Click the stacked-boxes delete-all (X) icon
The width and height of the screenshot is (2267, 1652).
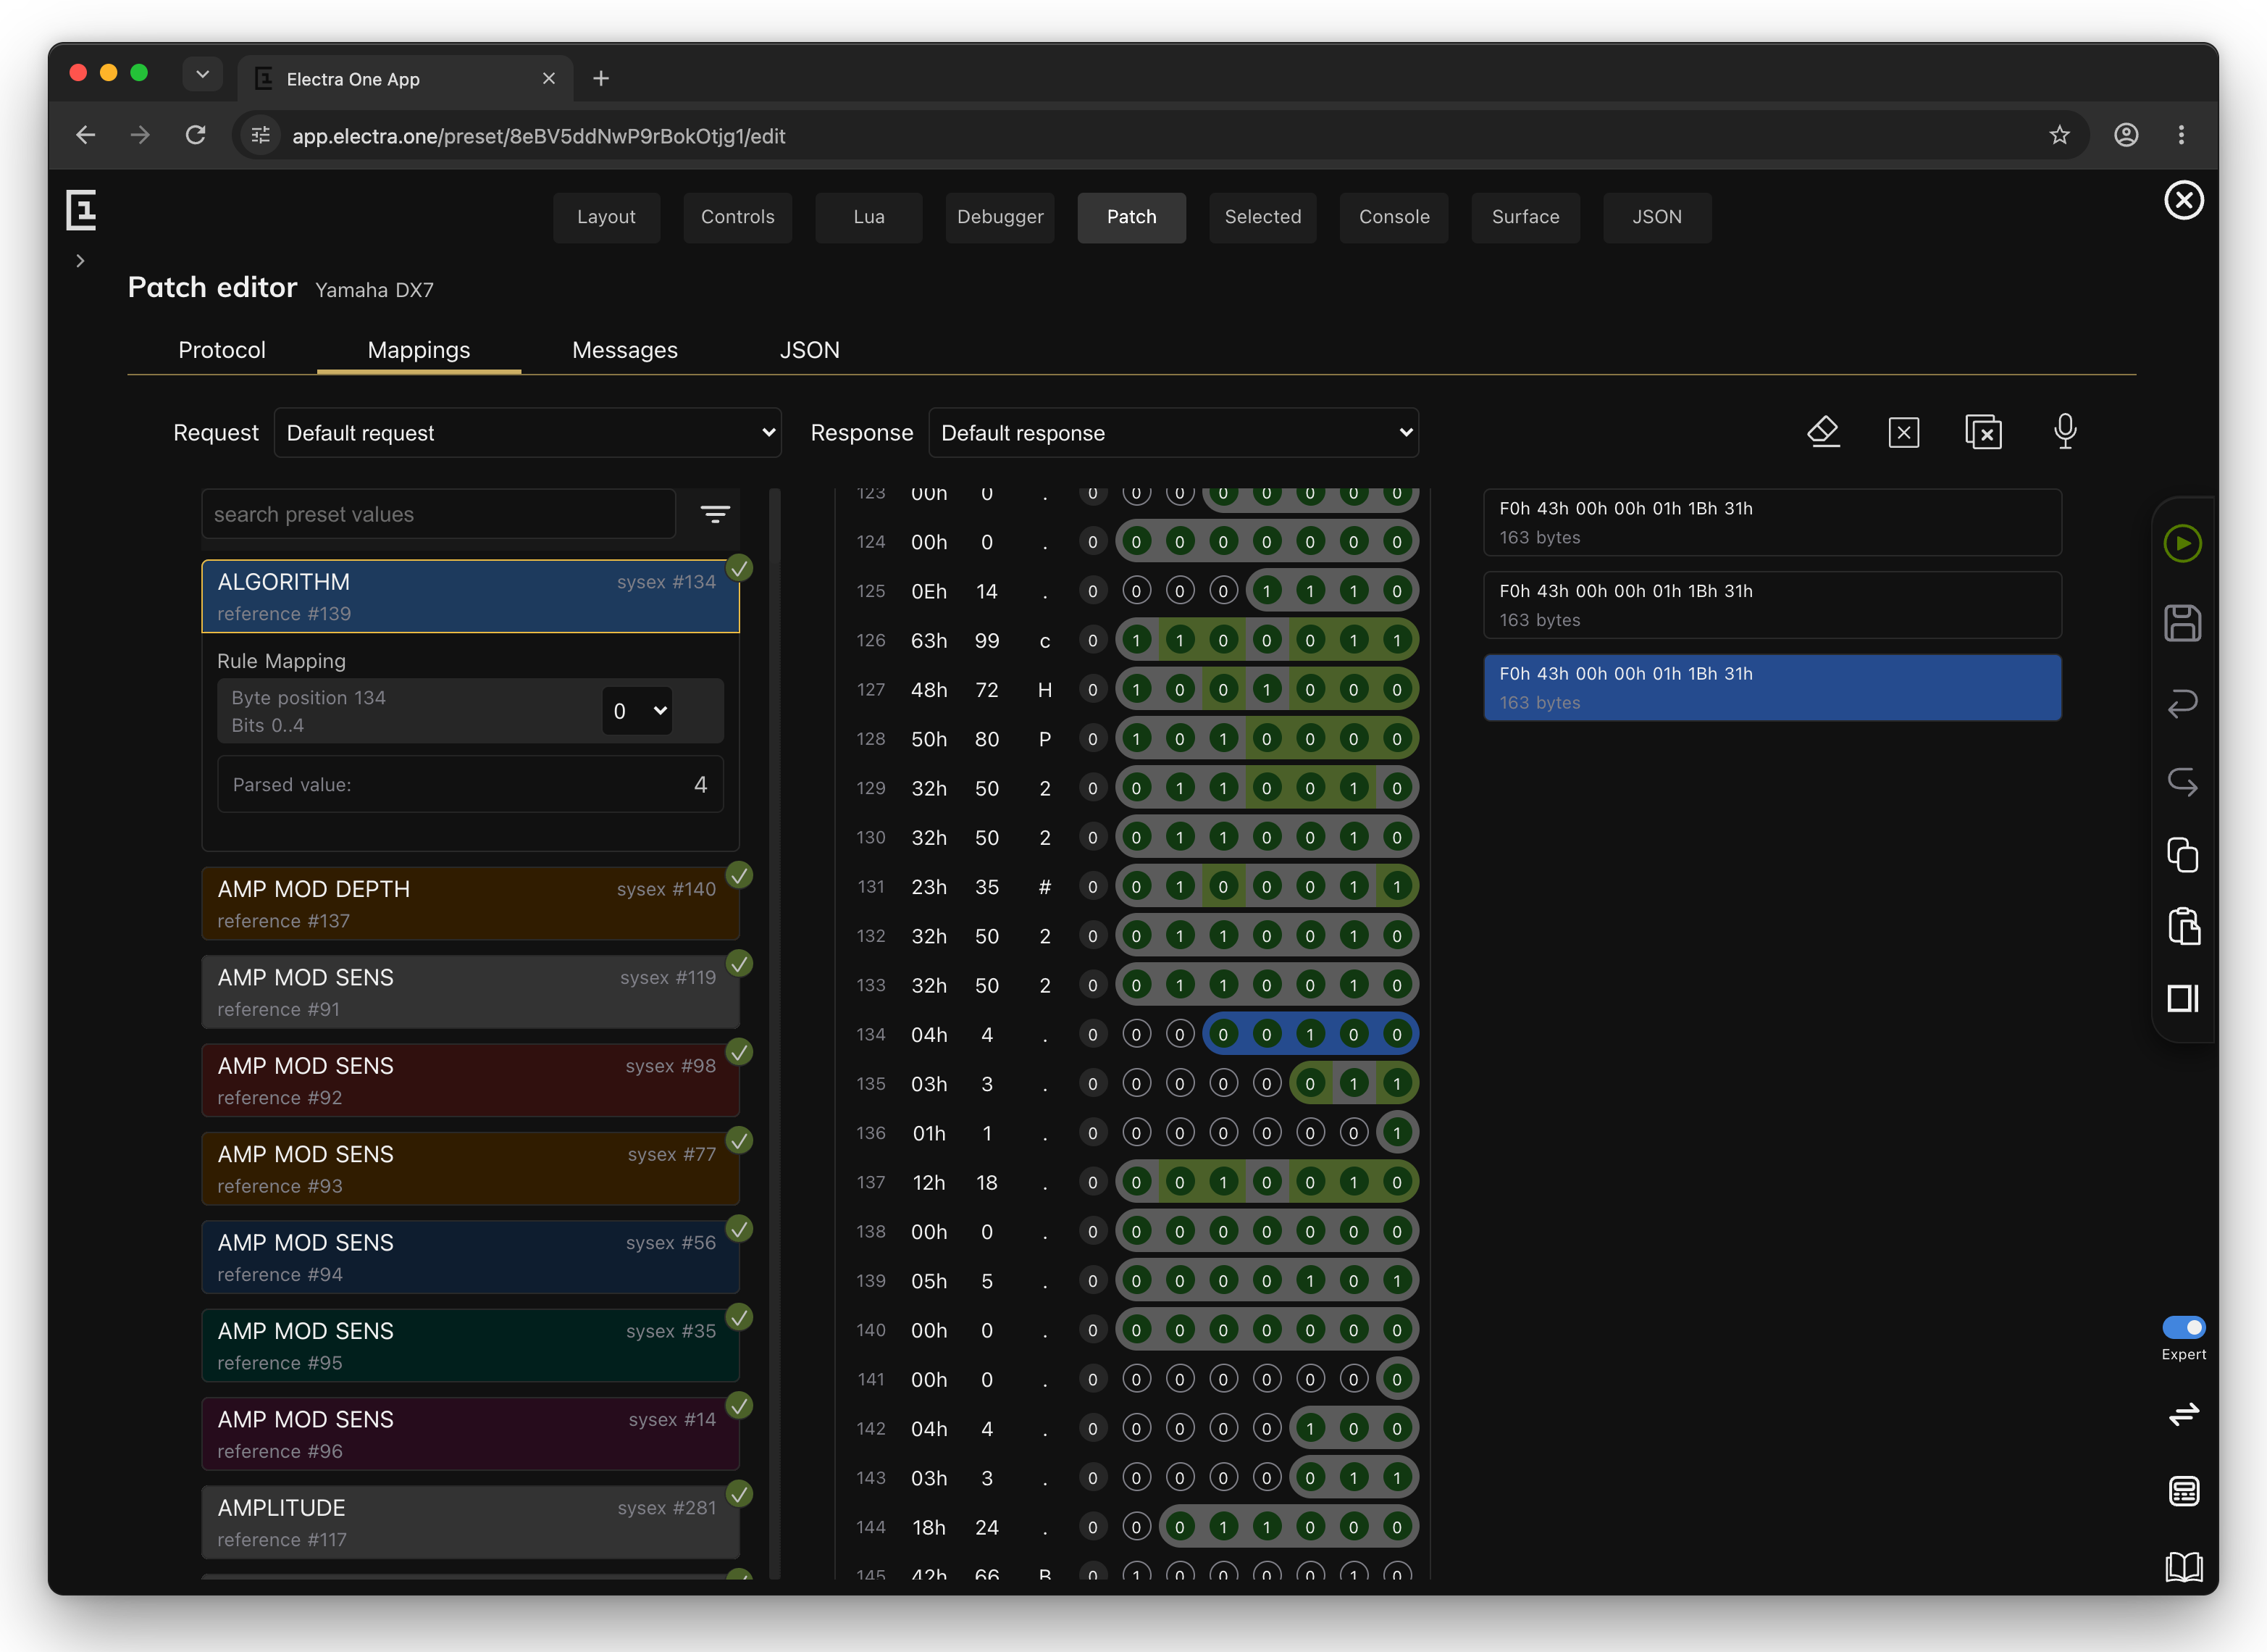coord(1983,433)
